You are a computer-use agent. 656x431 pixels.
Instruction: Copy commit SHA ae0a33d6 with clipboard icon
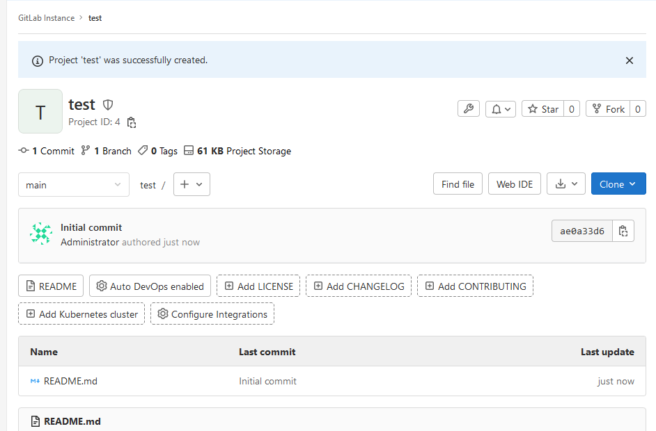[x=623, y=230]
